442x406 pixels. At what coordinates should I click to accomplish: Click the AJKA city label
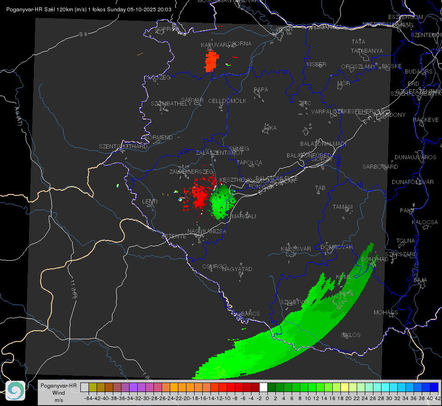(x=270, y=128)
